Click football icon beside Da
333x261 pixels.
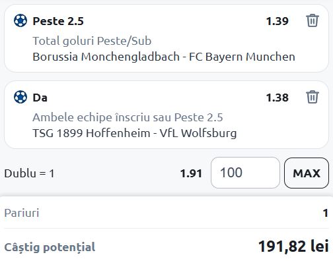point(20,97)
